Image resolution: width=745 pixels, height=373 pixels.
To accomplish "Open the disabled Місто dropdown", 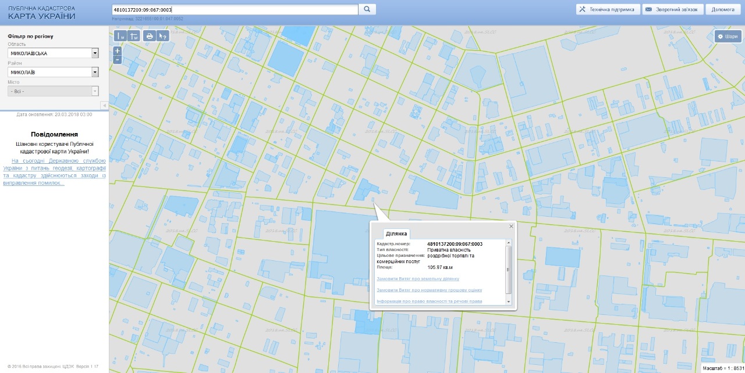I will (95, 91).
